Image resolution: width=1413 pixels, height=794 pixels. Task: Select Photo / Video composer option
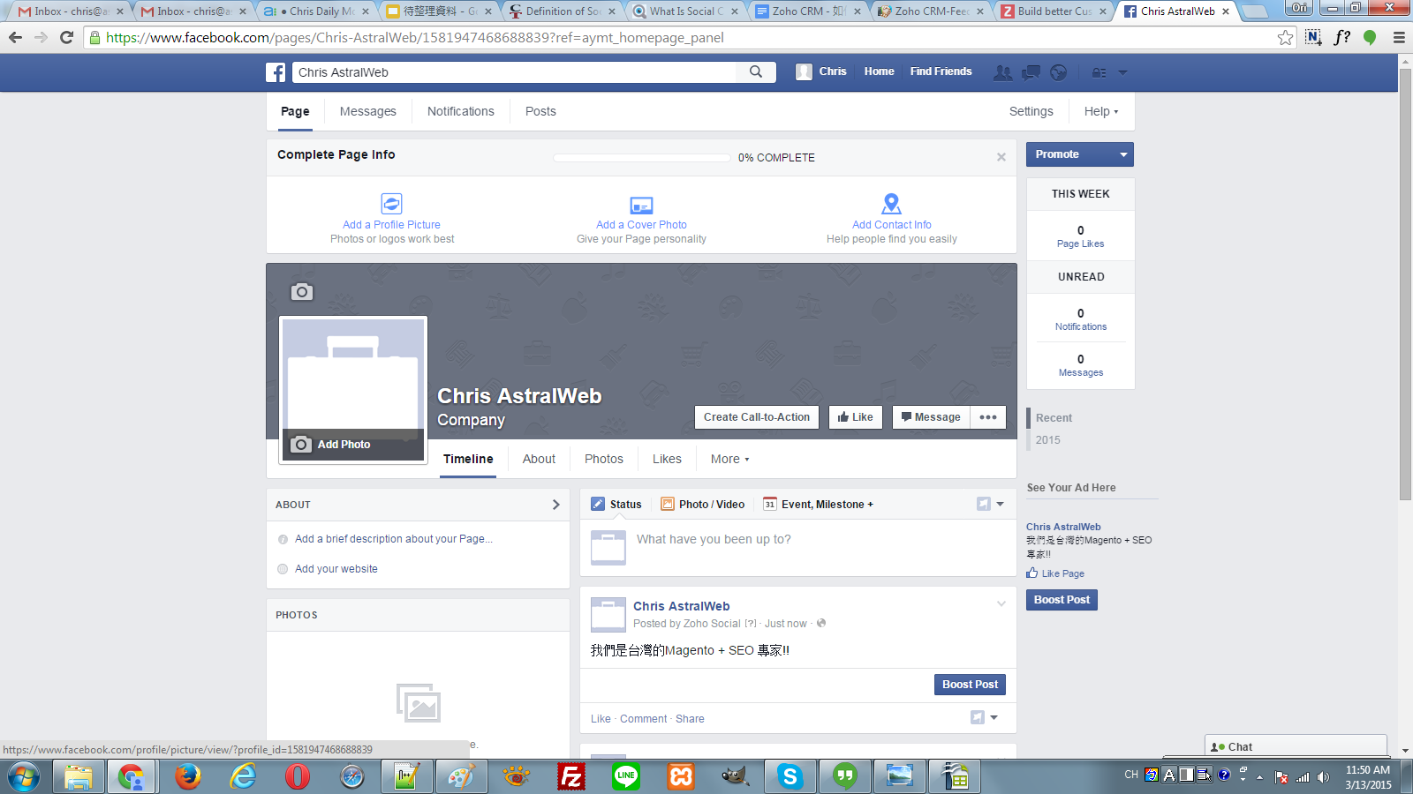703,505
